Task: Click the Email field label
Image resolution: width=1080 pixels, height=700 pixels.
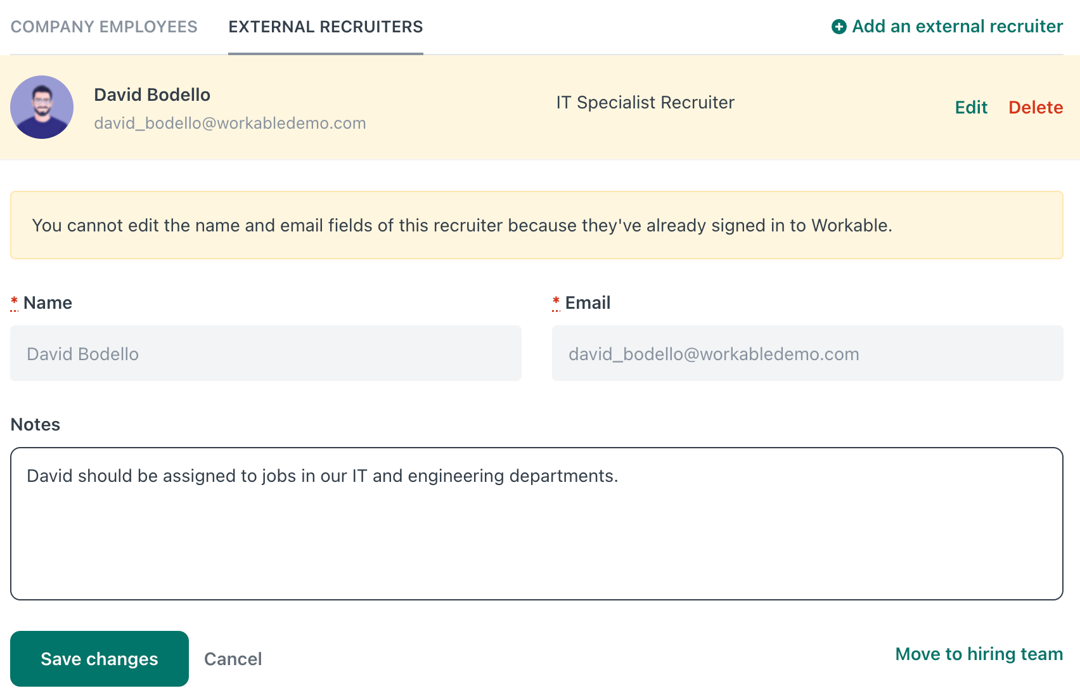Action: [x=588, y=302]
